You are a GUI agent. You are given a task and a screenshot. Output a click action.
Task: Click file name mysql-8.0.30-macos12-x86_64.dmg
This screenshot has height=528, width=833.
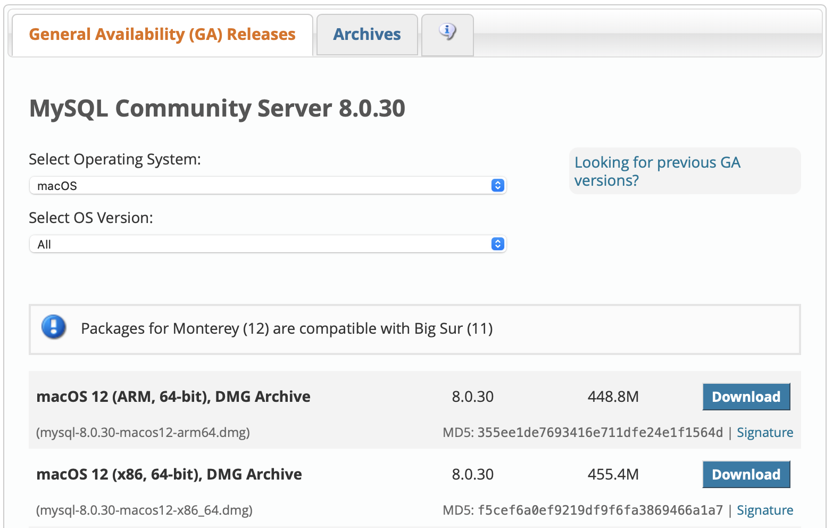tap(144, 510)
